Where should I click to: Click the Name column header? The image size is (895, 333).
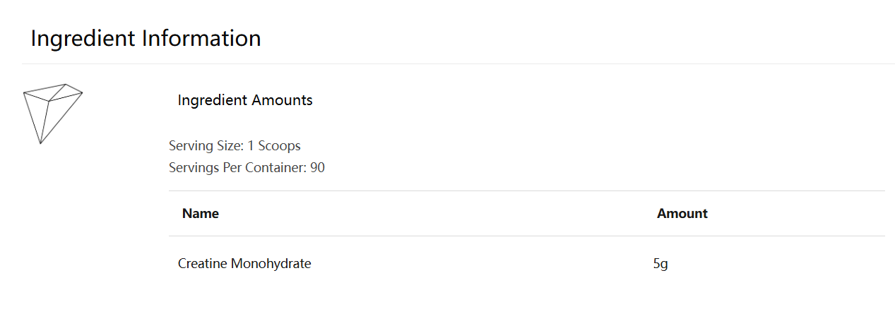[200, 214]
